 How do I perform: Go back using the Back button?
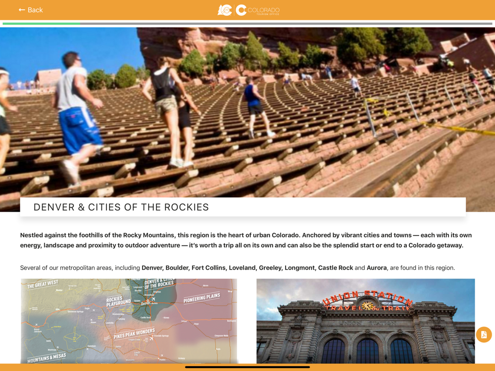(31, 10)
